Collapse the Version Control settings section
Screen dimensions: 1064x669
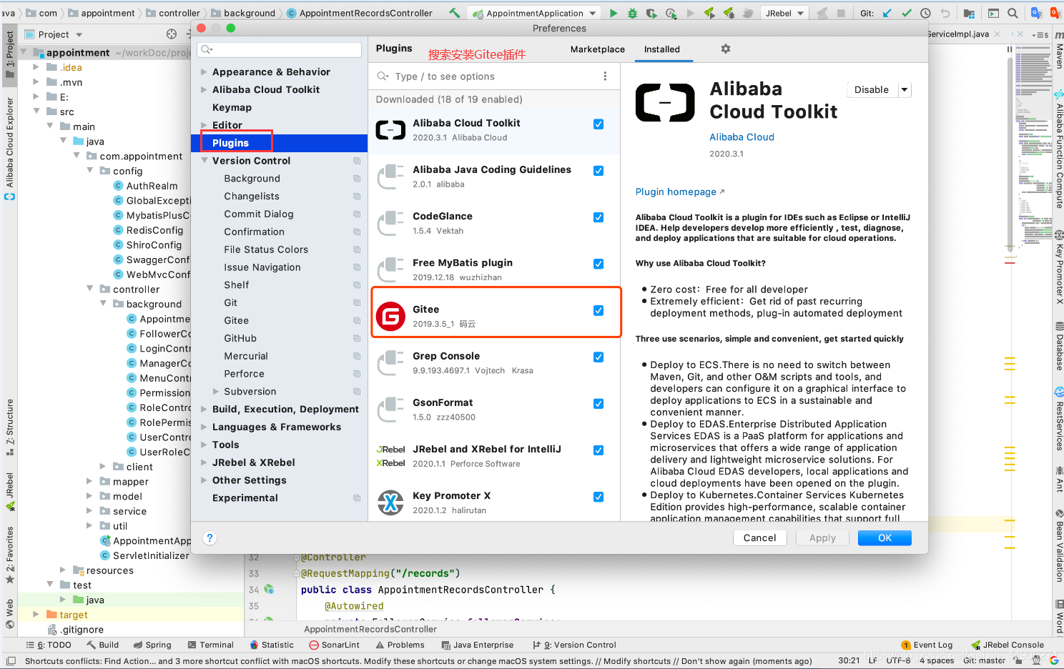[x=204, y=161]
